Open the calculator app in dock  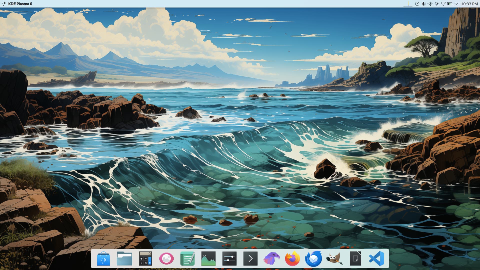pyautogui.click(x=145, y=258)
